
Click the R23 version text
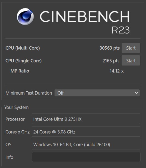[121, 30]
